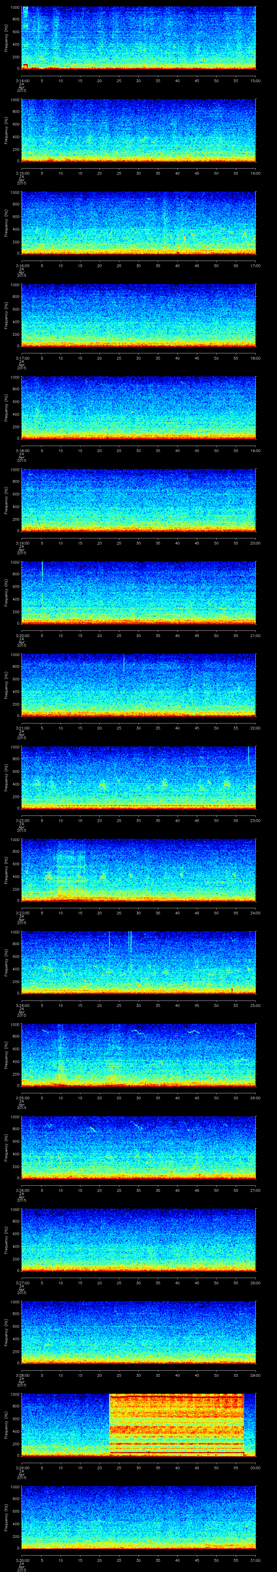Click the 22:00 end time label
The height and width of the screenshot is (1572, 277).
point(255,728)
